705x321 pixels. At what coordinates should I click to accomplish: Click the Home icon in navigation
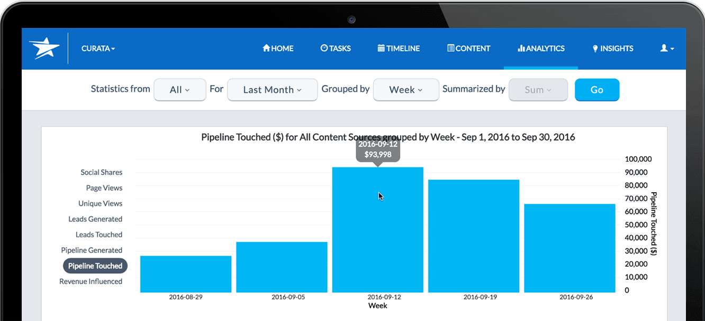click(x=266, y=48)
